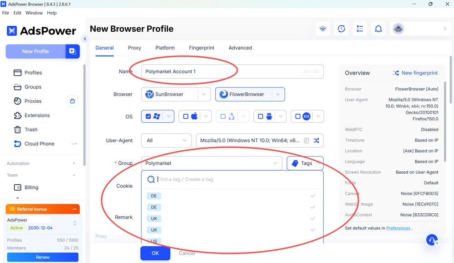Click the Renew subscription button
The image size is (454, 263).
pos(43,257)
